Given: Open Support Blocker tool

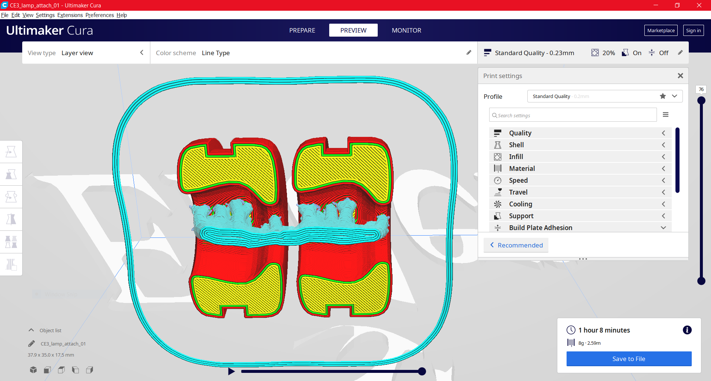Looking at the screenshot, I should (11, 264).
